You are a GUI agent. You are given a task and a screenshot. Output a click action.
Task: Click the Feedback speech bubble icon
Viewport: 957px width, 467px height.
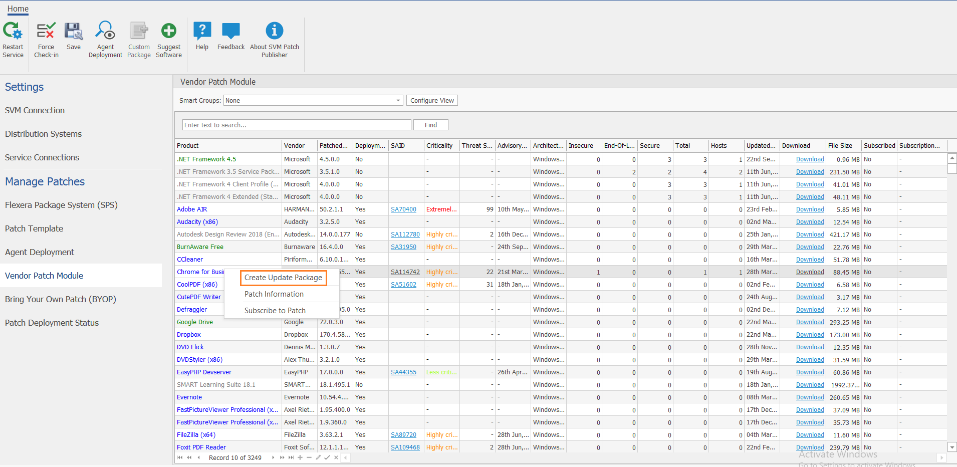point(231,31)
